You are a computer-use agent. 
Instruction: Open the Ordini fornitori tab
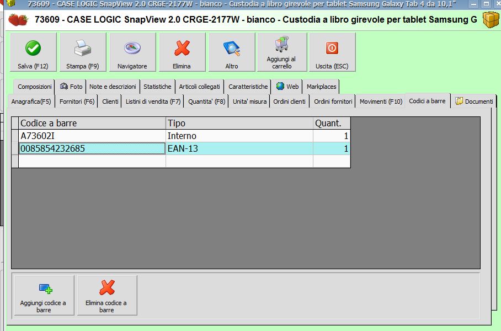[x=333, y=102]
